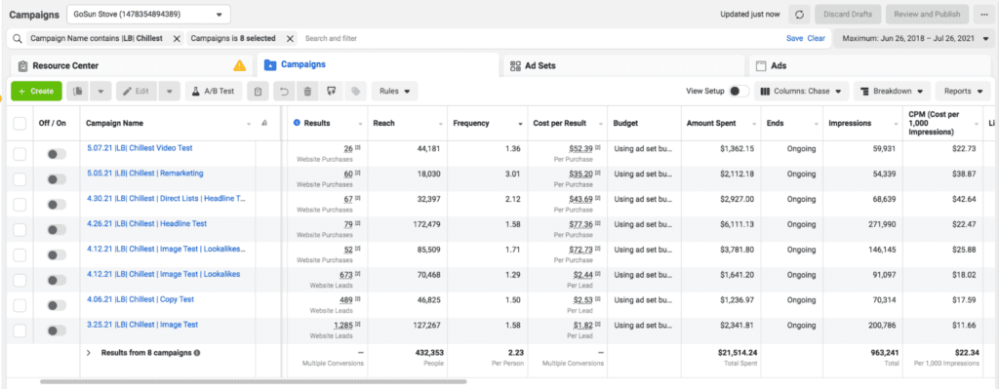Remove the Campaigns is 8 selected filter
Screen dimensions: 999x389
point(290,38)
